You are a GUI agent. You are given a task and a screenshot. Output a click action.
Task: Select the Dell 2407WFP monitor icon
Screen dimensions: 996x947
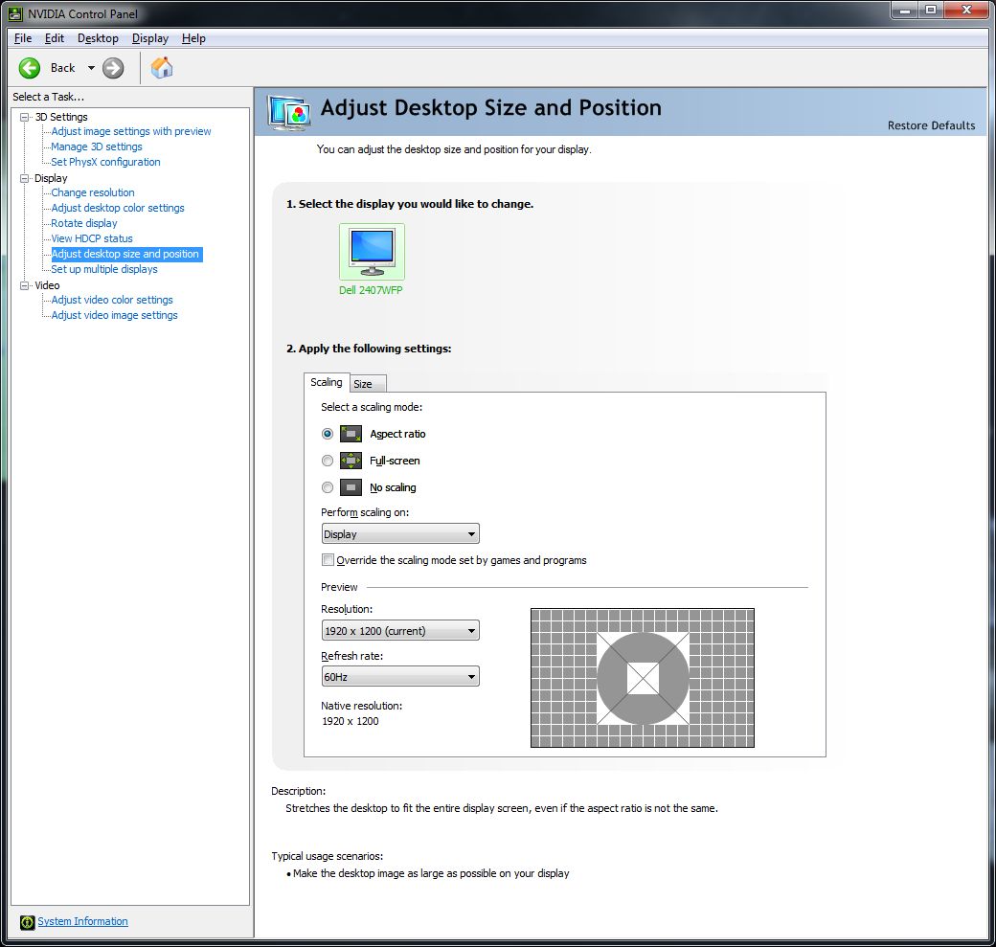372,252
